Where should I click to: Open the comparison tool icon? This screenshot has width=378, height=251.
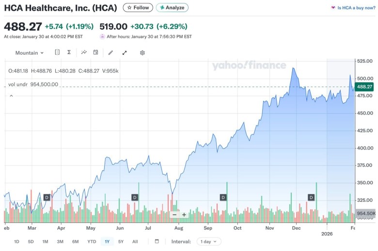click(x=57, y=52)
